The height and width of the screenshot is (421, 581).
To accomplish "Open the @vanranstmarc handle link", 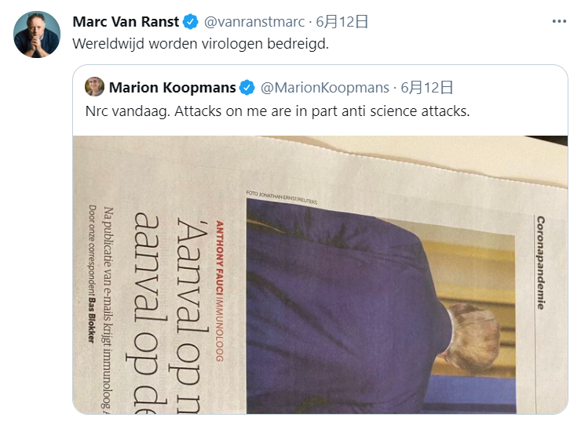I will coord(254,22).
